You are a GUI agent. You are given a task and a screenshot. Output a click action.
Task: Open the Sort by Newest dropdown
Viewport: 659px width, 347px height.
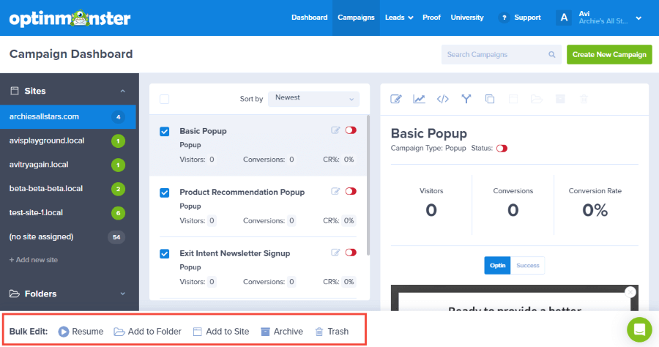click(x=313, y=99)
